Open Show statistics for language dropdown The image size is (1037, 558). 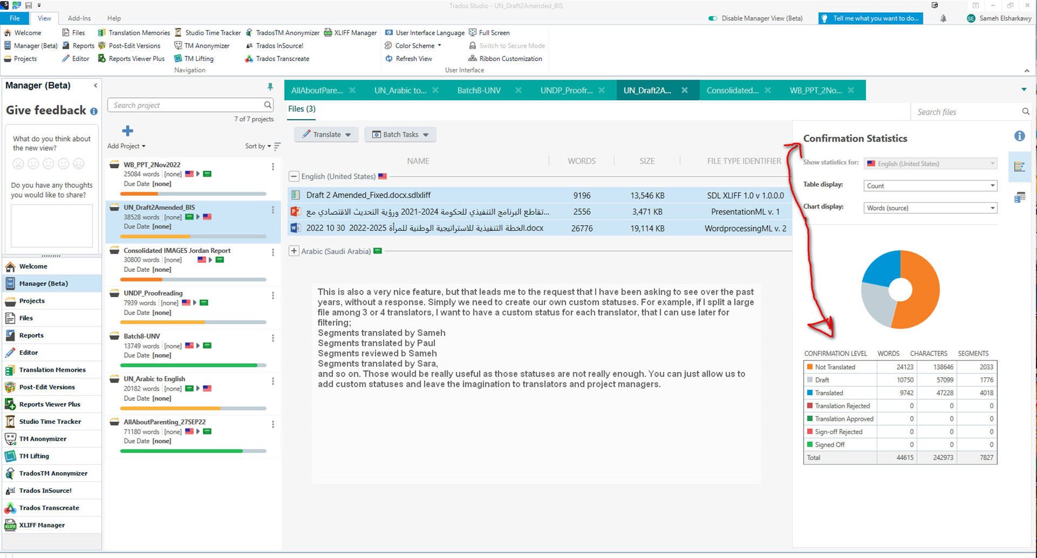click(930, 164)
